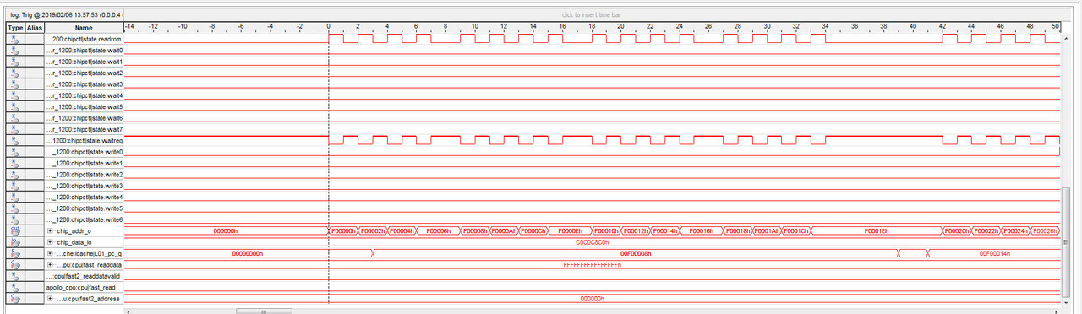Click value 000000h in fast2_address waveform
This screenshot has width=1082, height=314.
pos(592,298)
